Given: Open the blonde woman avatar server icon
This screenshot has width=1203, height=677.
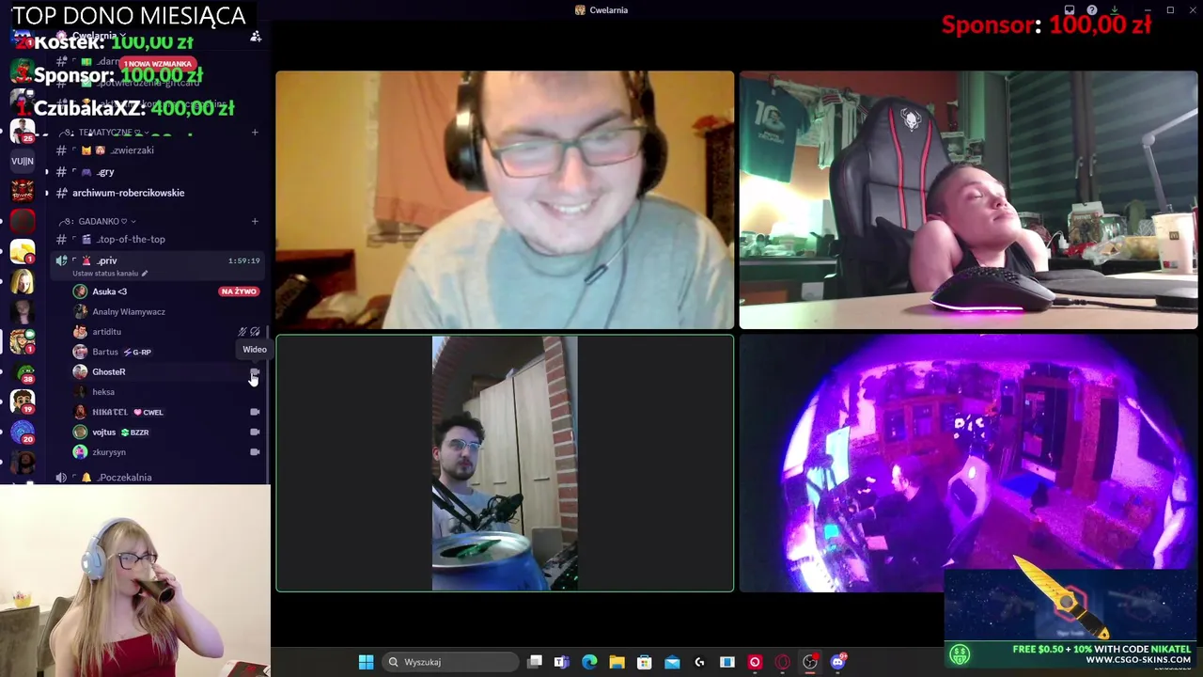Looking at the screenshot, I should [23, 281].
